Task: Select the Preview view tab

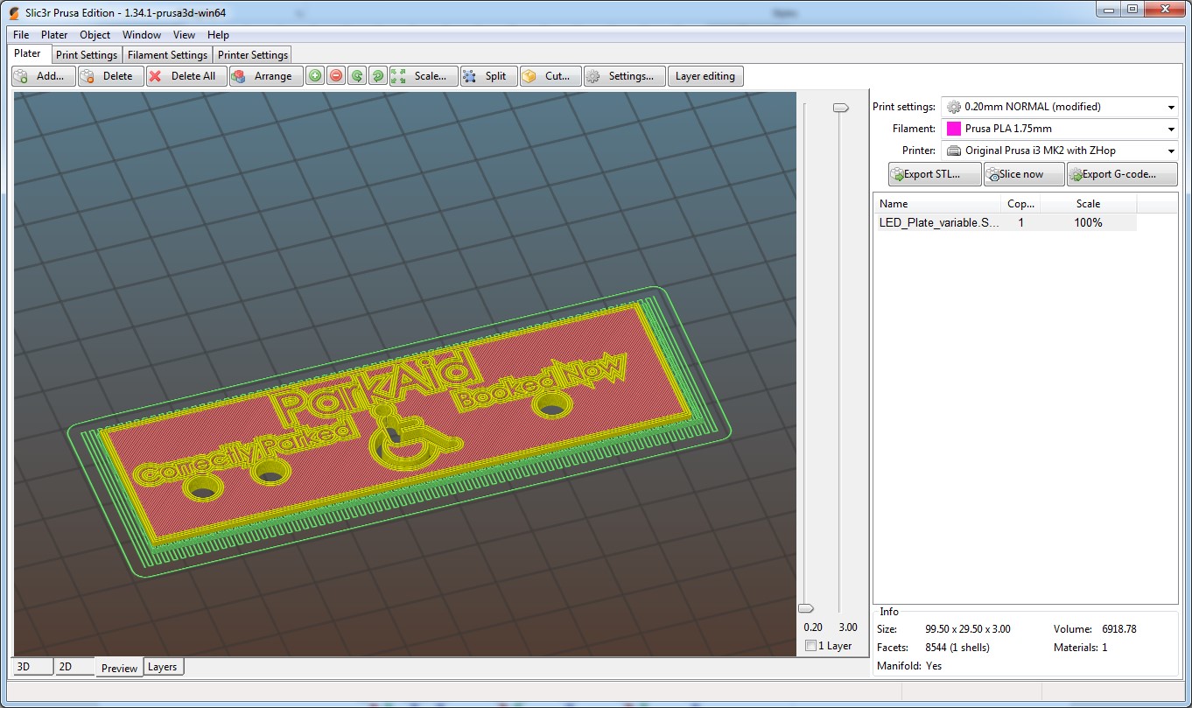Action: (x=119, y=668)
